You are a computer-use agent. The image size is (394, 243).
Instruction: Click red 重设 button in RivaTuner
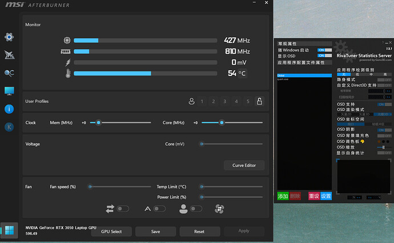314,196
